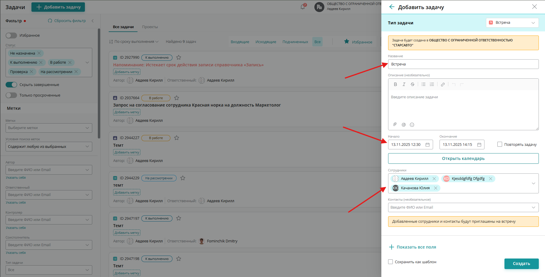Undo the last edit in description editor
This screenshot has height=277, width=545.
pos(454,85)
